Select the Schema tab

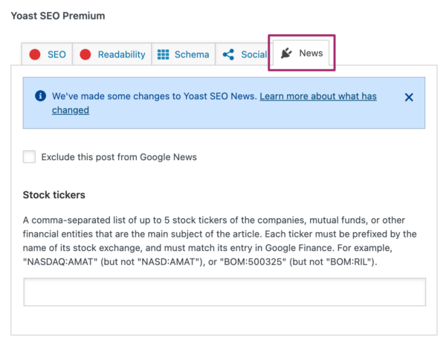pyautogui.click(x=192, y=54)
